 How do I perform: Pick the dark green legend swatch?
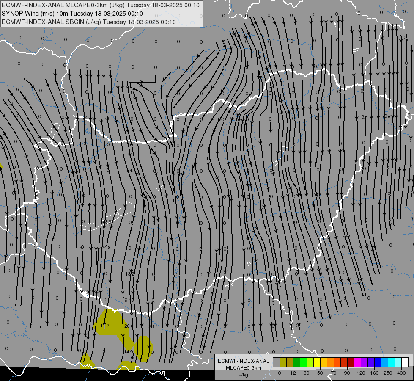click(297, 362)
